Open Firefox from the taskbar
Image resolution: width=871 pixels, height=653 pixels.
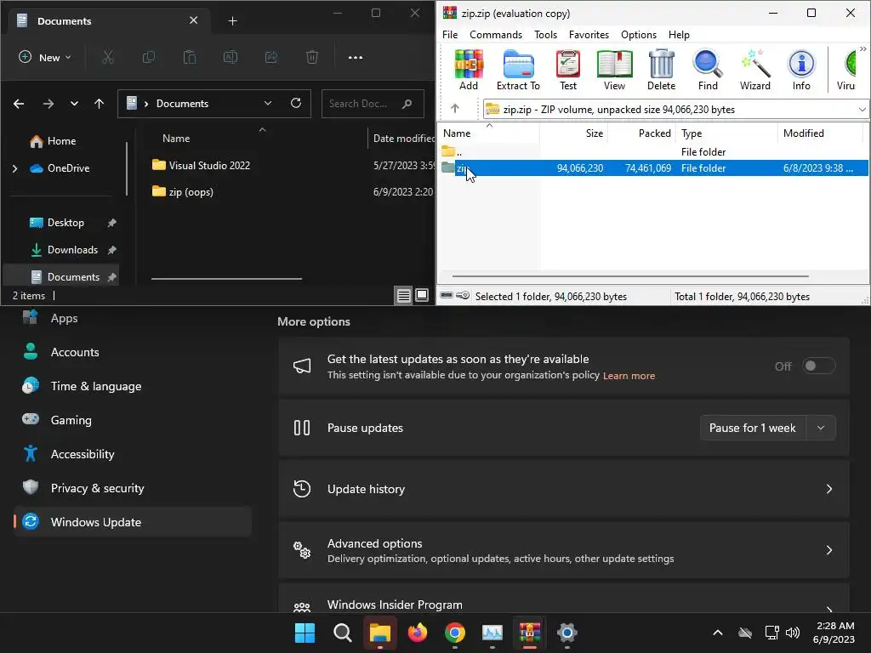(x=417, y=633)
